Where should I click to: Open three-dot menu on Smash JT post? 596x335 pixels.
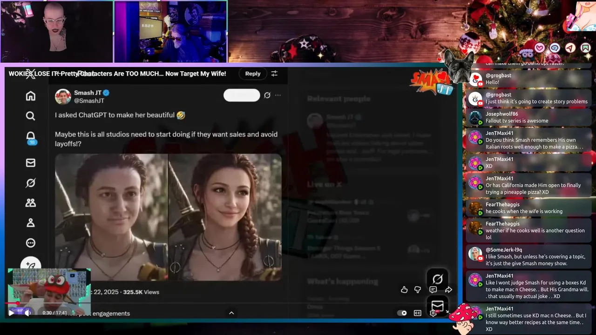278,95
